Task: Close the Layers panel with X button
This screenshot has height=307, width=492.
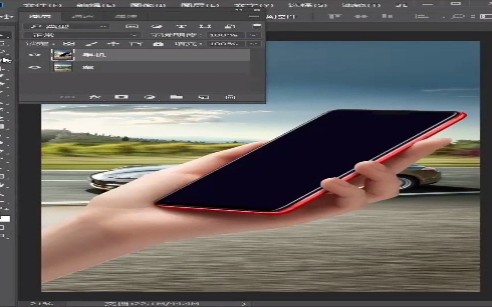Action: (x=257, y=10)
